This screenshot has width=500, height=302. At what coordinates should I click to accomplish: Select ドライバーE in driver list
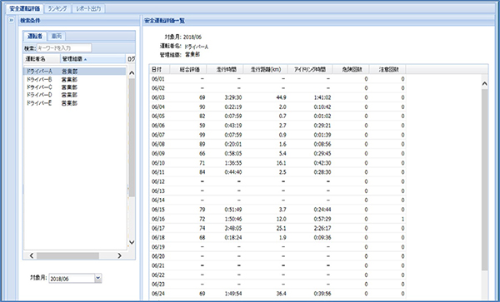[75, 103]
